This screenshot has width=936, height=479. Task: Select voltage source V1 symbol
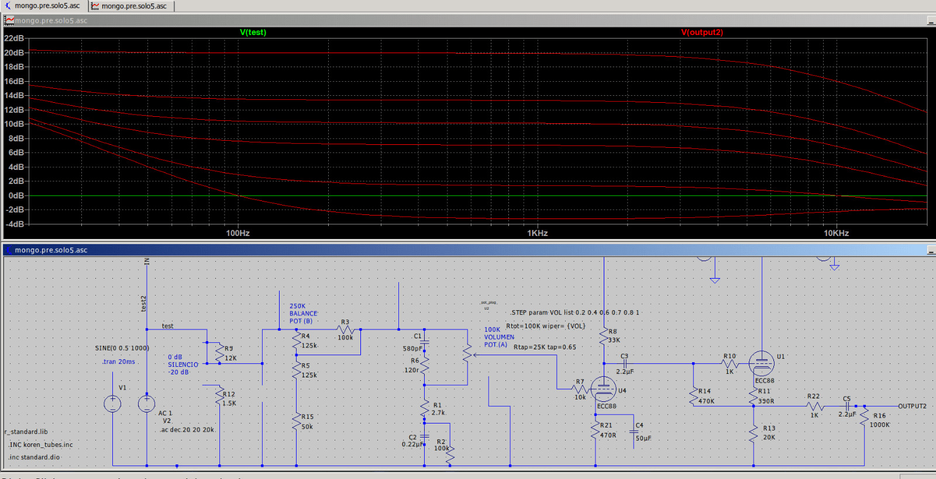coord(112,404)
